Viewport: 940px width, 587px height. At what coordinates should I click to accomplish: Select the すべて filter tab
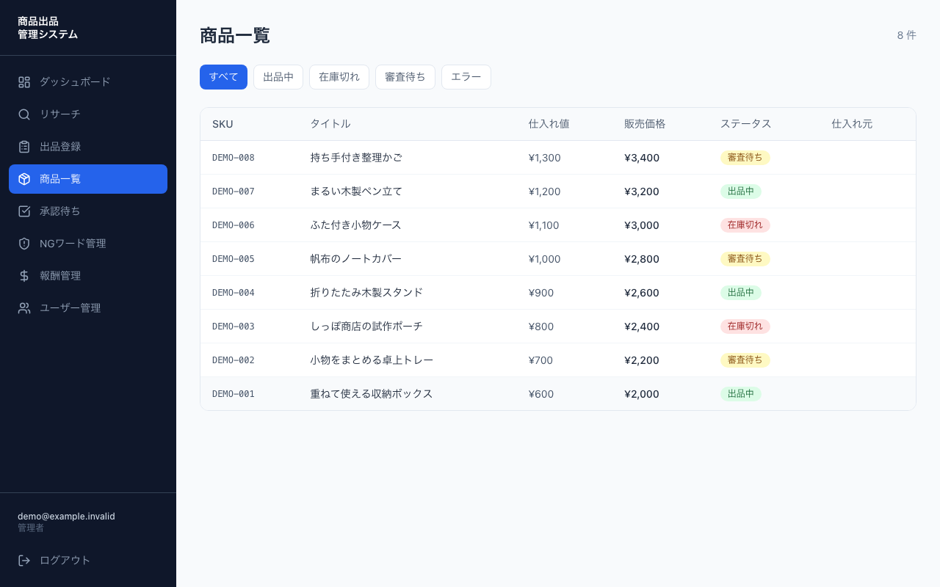click(x=223, y=77)
